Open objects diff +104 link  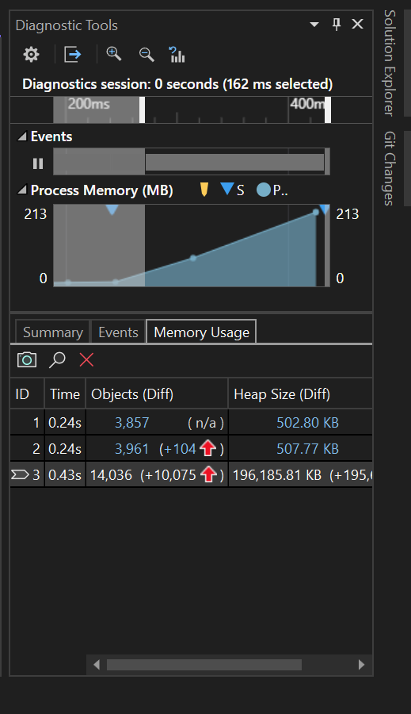coord(180,449)
